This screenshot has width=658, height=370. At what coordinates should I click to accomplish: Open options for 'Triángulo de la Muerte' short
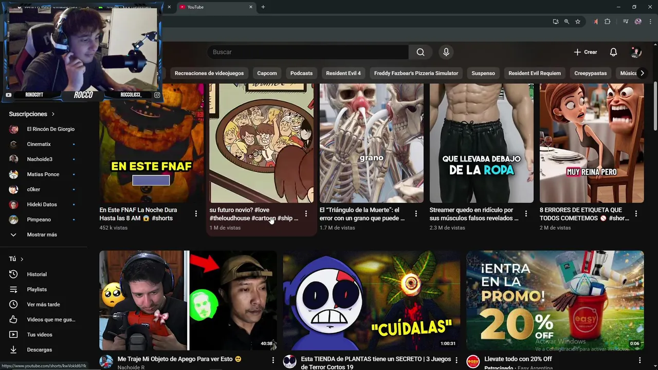[x=416, y=213]
